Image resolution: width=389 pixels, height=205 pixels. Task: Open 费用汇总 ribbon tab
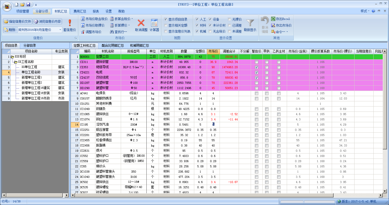(80, 11)
